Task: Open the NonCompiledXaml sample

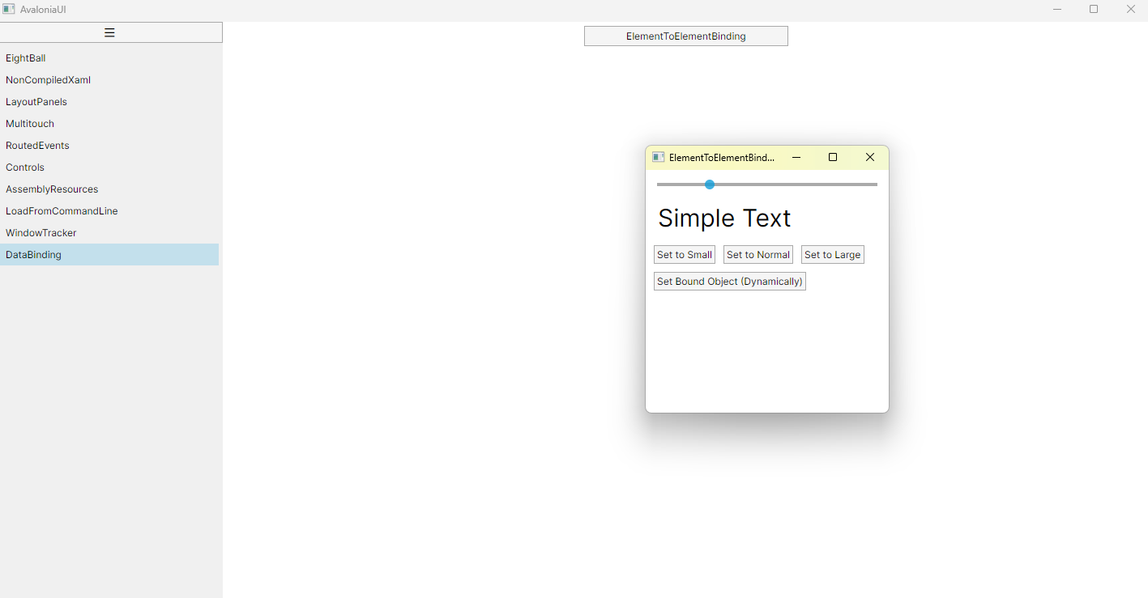Action: tap(109, 80)
